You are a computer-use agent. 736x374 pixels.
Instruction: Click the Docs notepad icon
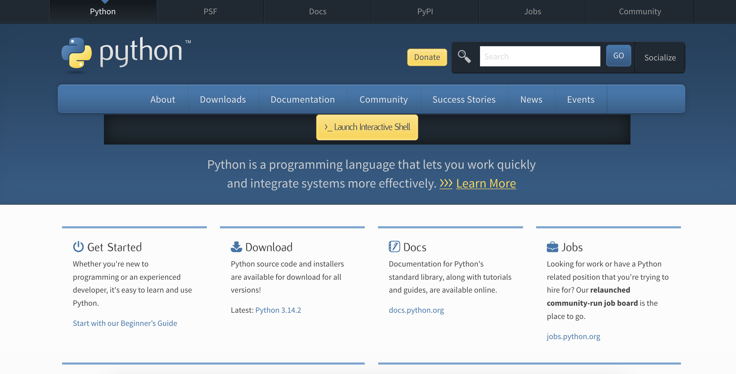(x=394, y=247)
